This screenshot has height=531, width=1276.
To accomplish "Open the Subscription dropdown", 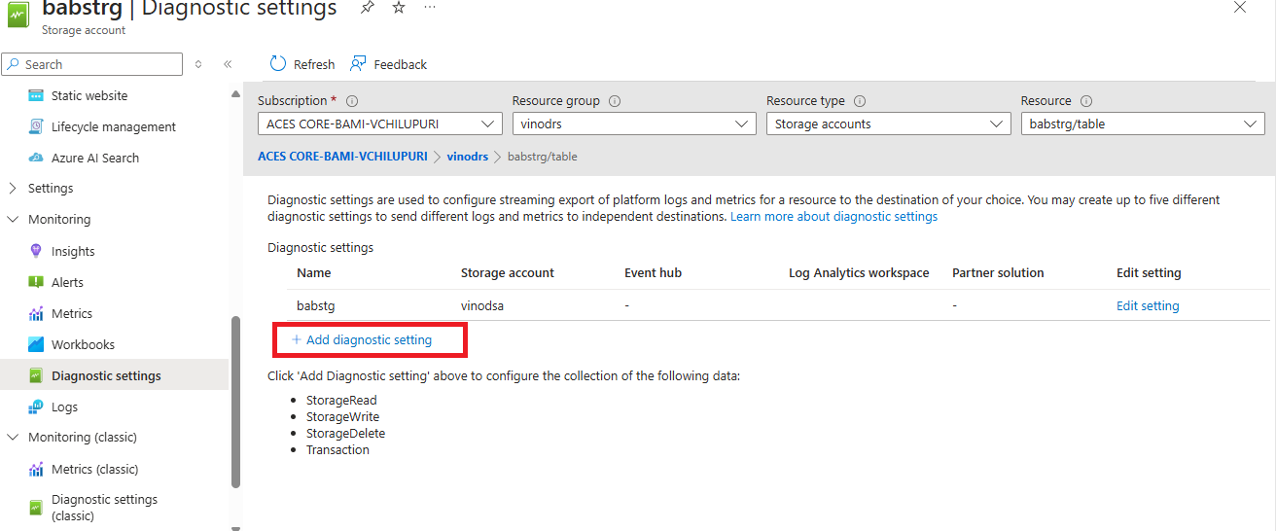I will coord(379,124).
